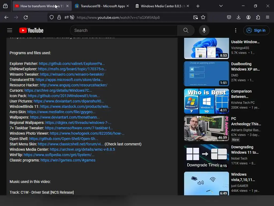Save page to Pocket

(229, 17)
